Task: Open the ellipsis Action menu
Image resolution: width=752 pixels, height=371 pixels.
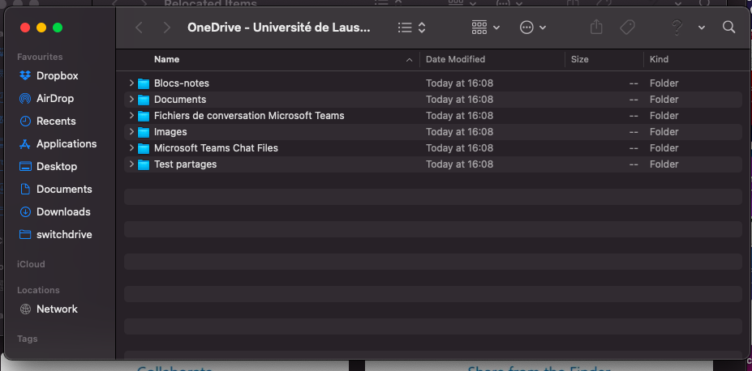Action: click(x=532, y=28)
